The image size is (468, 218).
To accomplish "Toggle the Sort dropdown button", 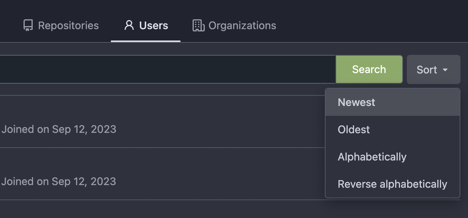I will (433, 70).
